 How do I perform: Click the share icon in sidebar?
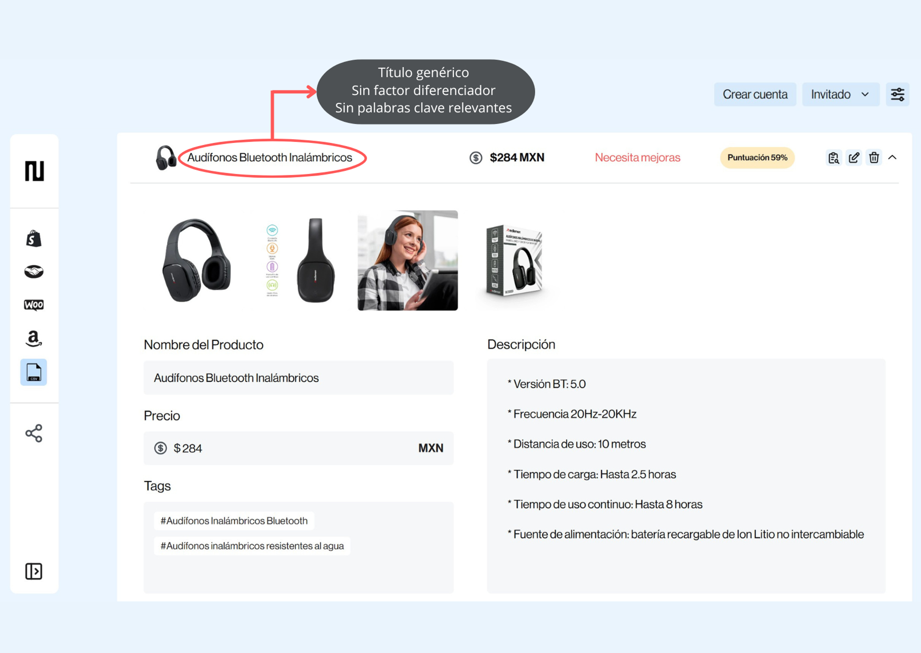point(34,433)
